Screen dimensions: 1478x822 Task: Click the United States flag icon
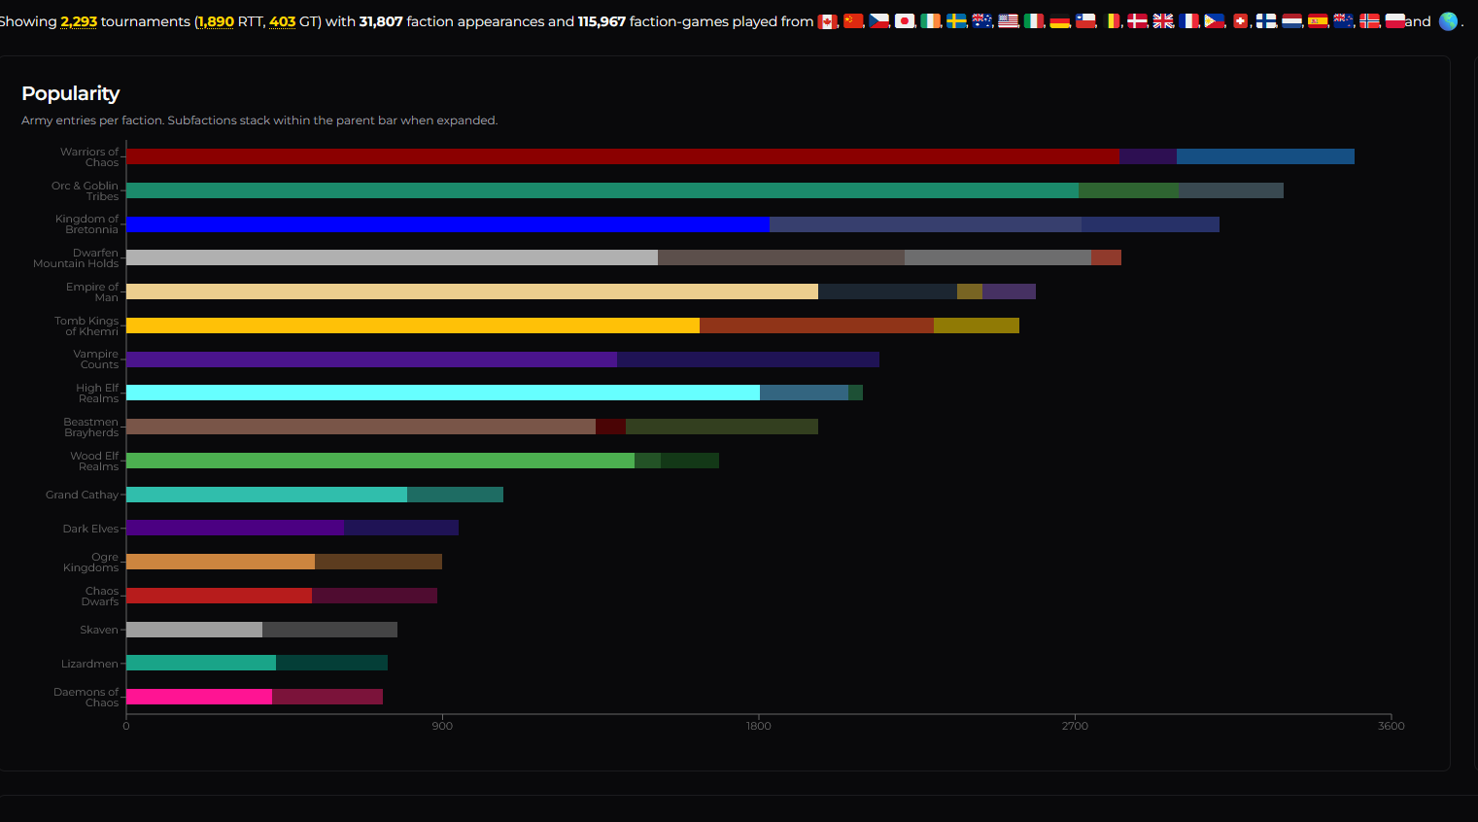[1009, 21]
